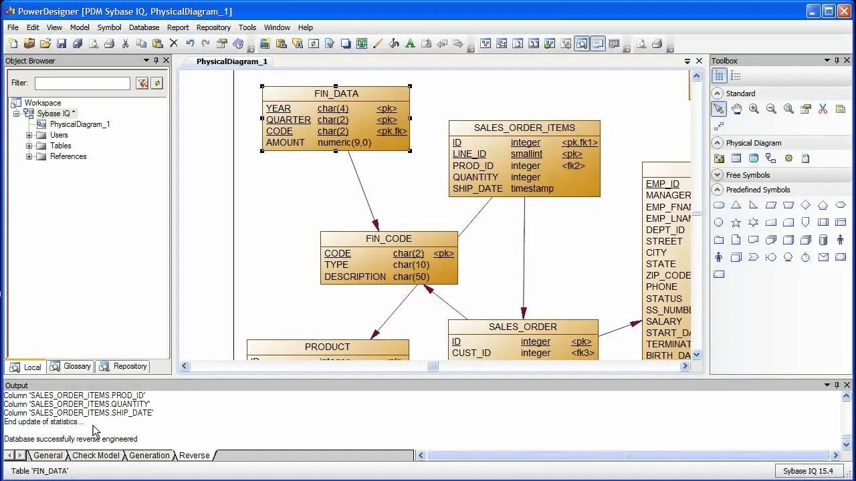
Task: Select the Procedure gear tool
Action: click(788, 158)
